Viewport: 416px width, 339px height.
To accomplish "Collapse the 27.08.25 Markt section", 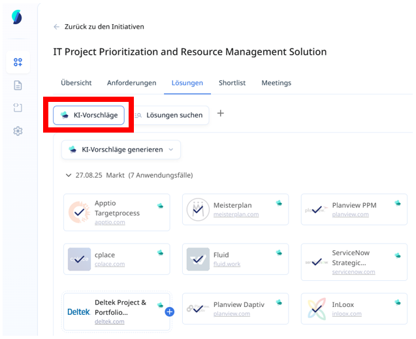I will click(69, 175).
